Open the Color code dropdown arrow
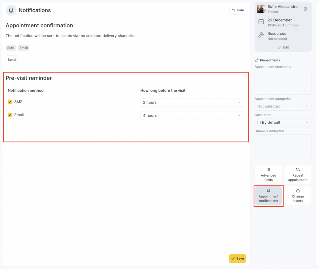 (x=307, y=123)
